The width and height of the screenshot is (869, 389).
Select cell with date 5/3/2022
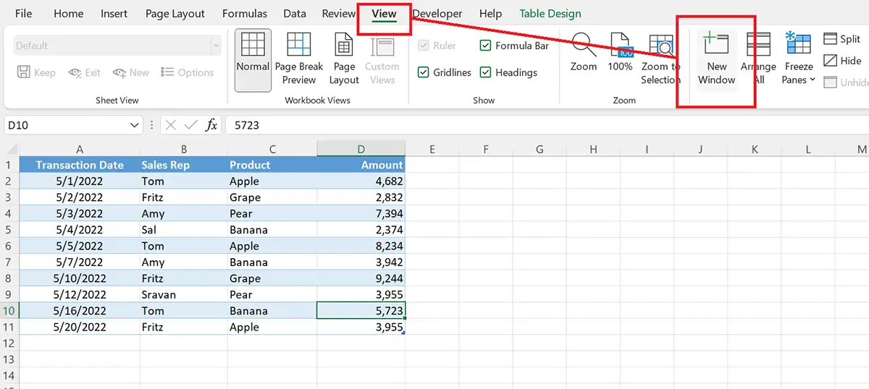(79, 213)
